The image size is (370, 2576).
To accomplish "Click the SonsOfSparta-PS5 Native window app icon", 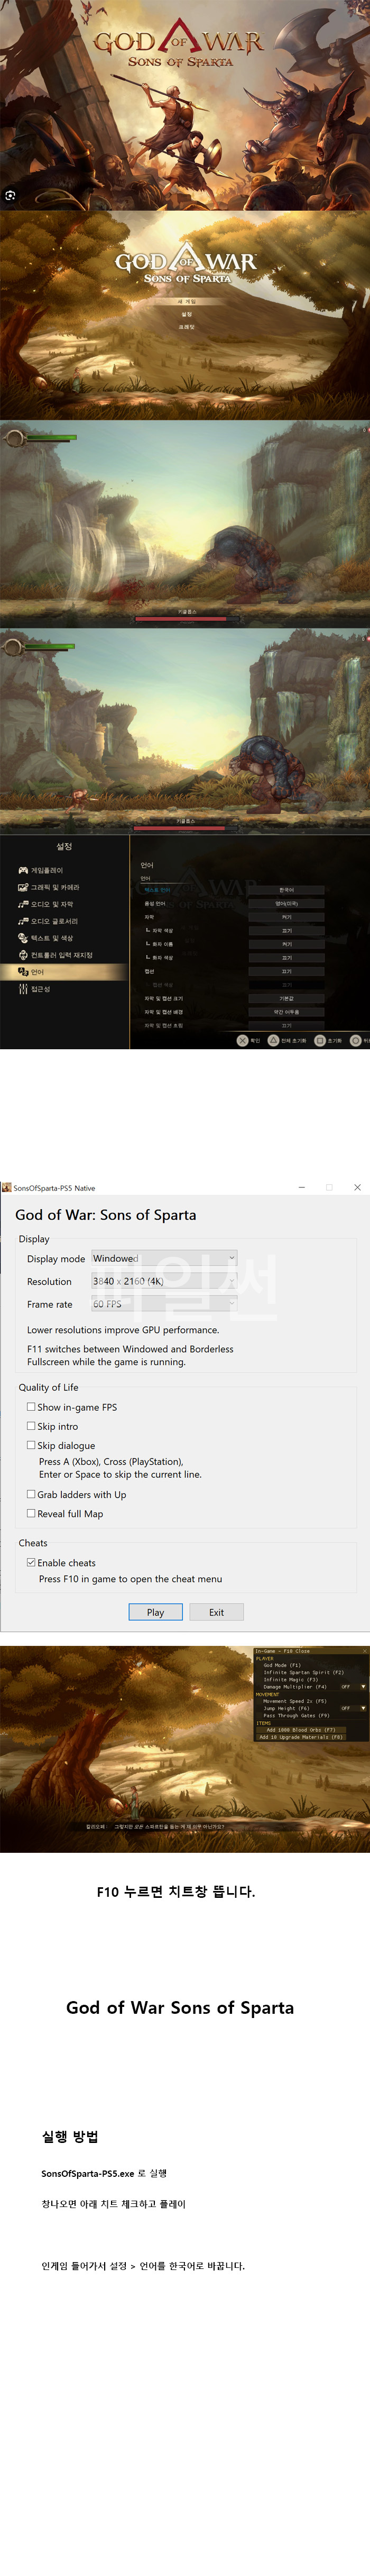I will pyautogui.click(x=6, y=1187).
